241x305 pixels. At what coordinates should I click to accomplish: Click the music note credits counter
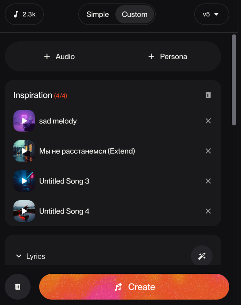24,14
